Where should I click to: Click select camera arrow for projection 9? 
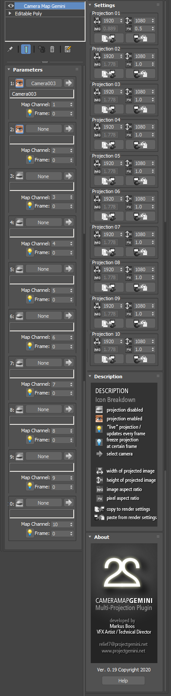69,456
